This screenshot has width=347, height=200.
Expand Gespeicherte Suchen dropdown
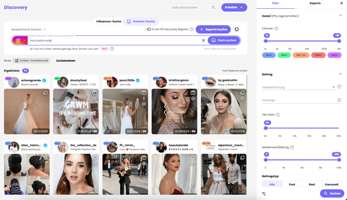click(28, 29)
